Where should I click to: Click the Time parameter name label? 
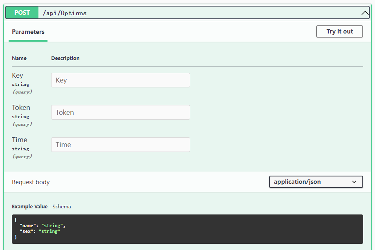(x=20, y=140)
